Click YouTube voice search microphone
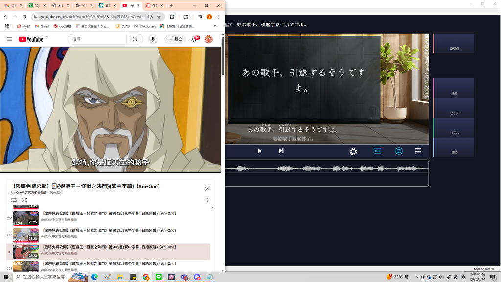501x282 pixels. click(x=153, y=39)
